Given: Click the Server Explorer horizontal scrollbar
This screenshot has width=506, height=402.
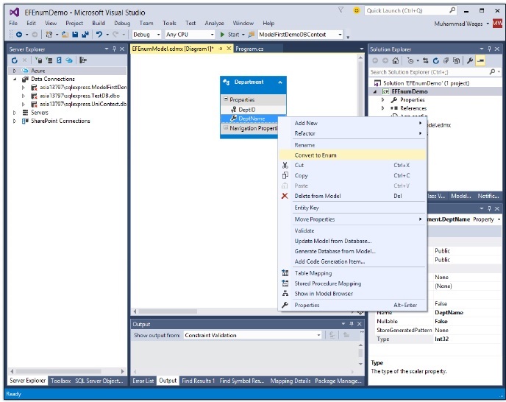Looking at the screenshot, I should pos(58,371).
